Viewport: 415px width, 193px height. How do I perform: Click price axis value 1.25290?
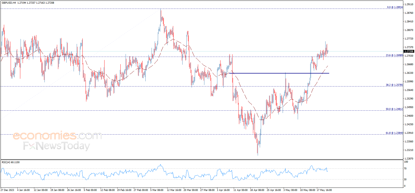pos(409,99)
